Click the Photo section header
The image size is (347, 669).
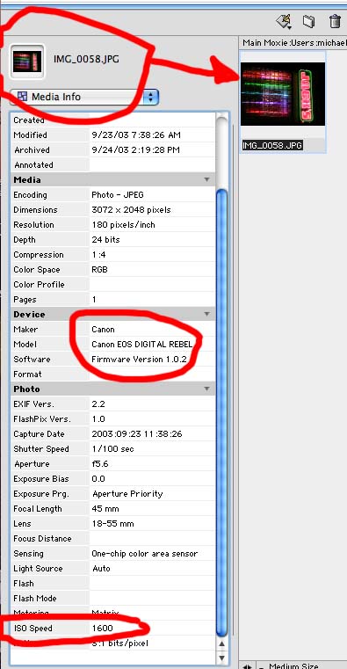point(113,389)
